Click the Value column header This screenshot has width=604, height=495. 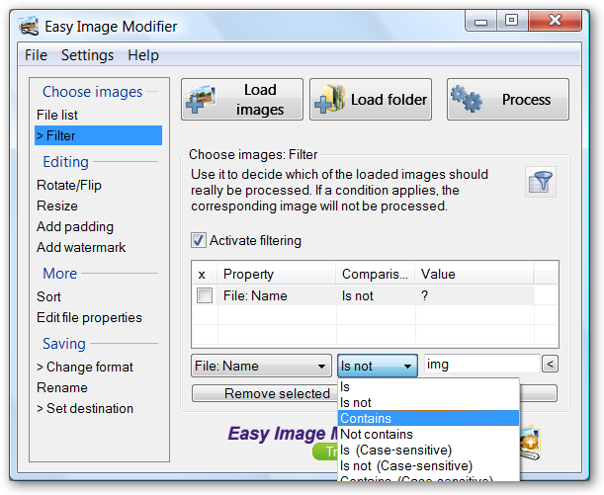475,274
